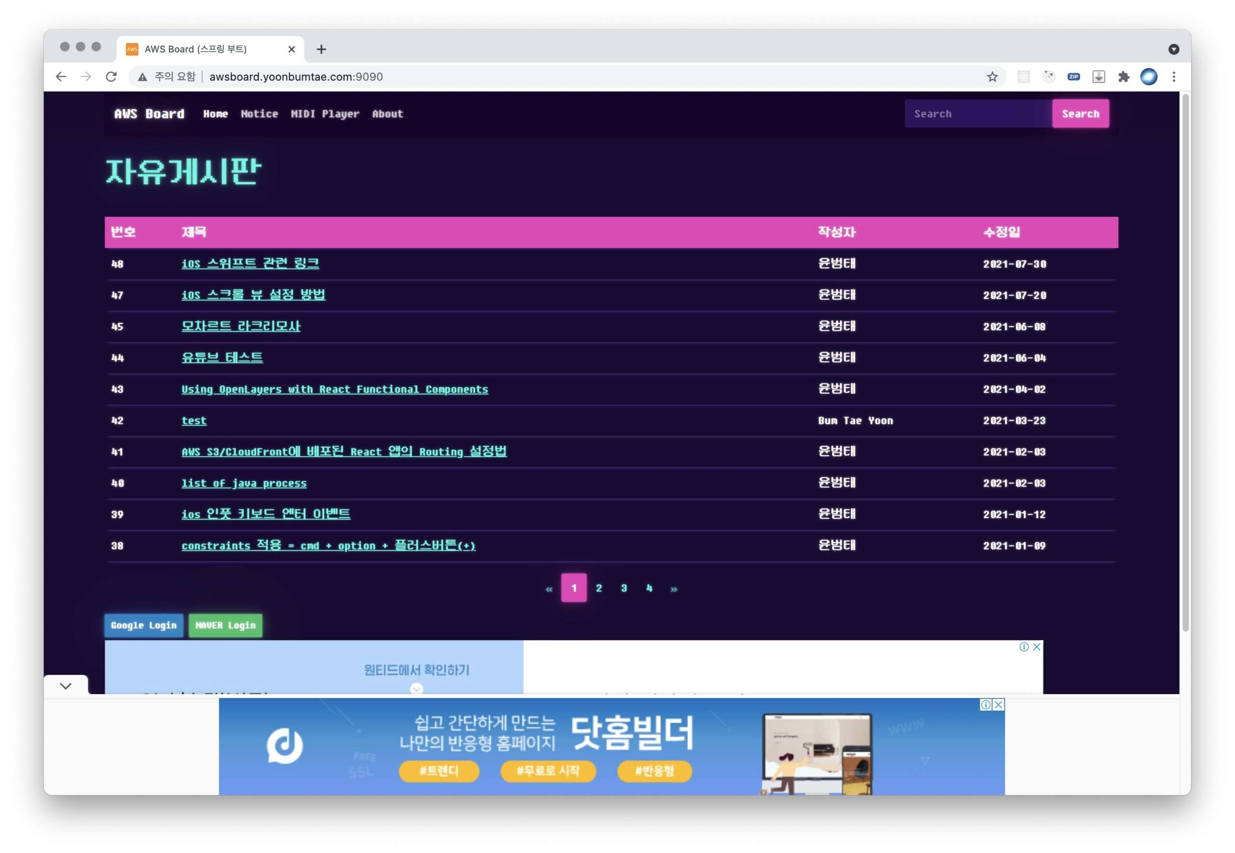Image resolution: width=1235 pixels, height=853 pixels.
Task: Open post "list of java process"
Action: pos(244,483)
